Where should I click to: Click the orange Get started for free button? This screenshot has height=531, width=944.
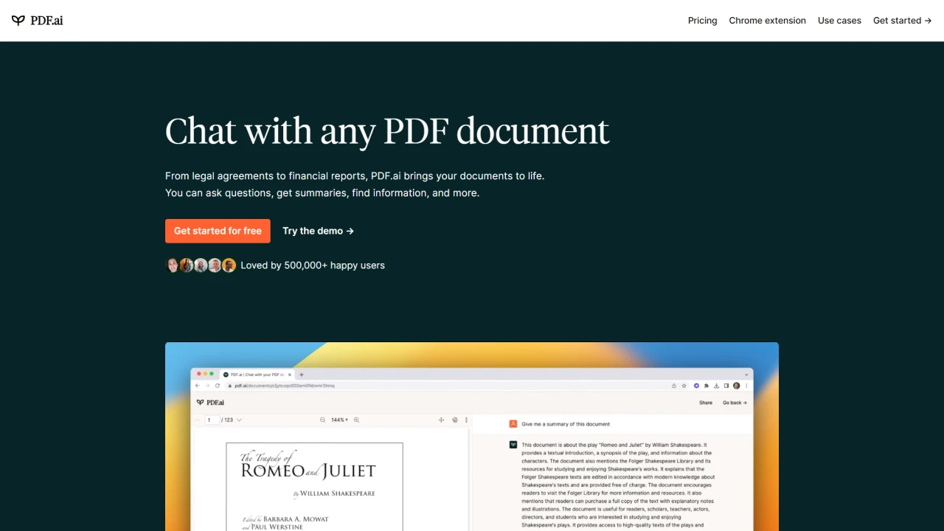(218, 231)
